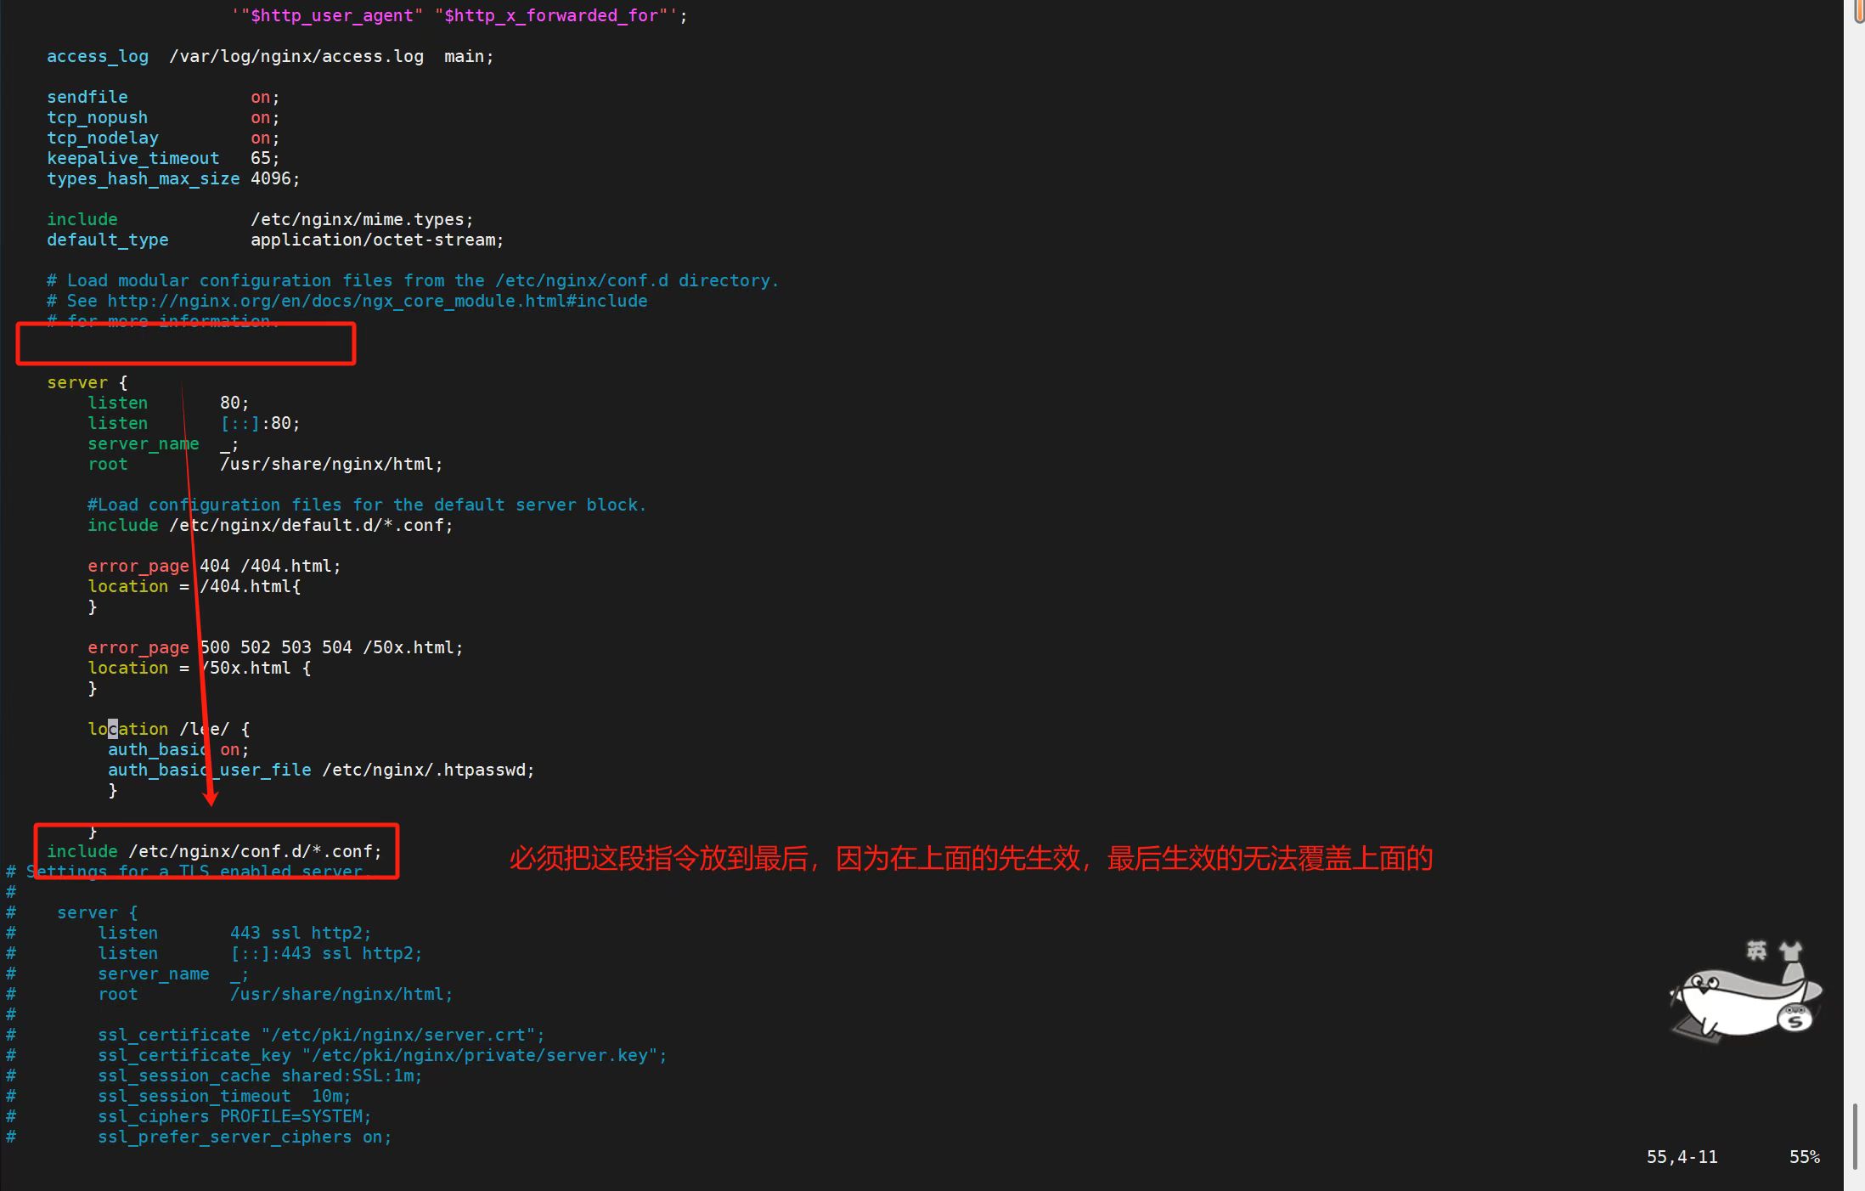
Task: Click the tcp_nopush on value
Action: pos(260,117)
